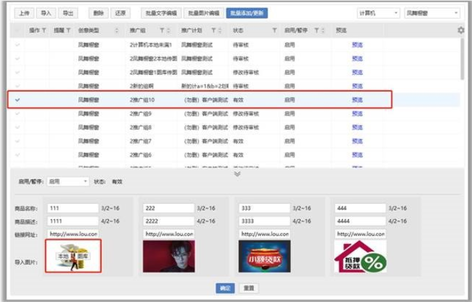This screenshot has height=302, width=472.
Task: Click product description field containing 2222
Action: pyautogui.click(x=168, y=221)
